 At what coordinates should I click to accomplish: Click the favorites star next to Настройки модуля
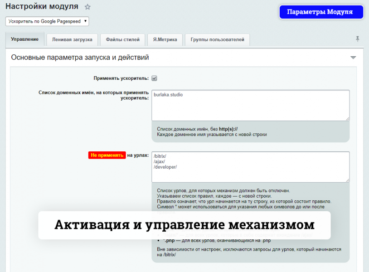(x=87, y=7)
